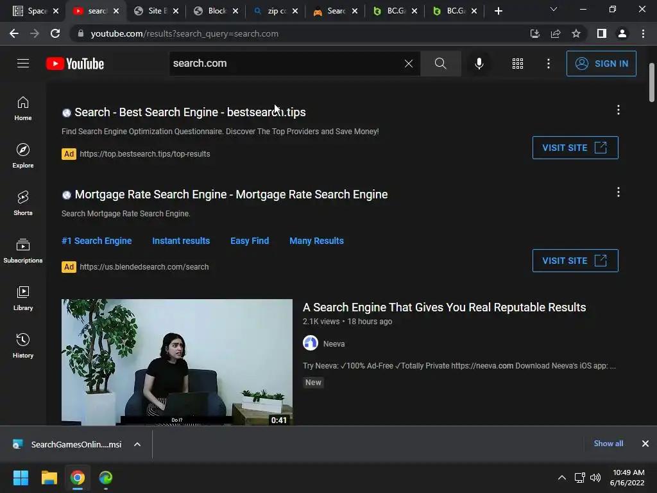Bookmark this page with the star icon
Viewport: 657px width, 493px height.
click(x=576, y=33)
